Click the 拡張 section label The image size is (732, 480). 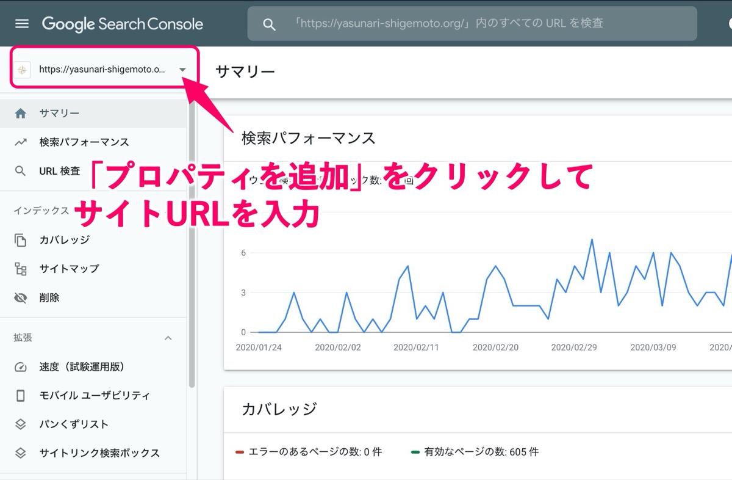click(23, 338)
